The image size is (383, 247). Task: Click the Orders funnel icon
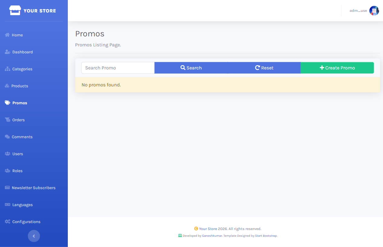(x=8, y=120)
